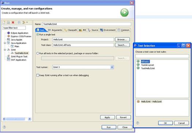Click the Name field containing TestHelloJUnit
The height and width of the screenshot is (133, 192).
(x=86, y=24)
